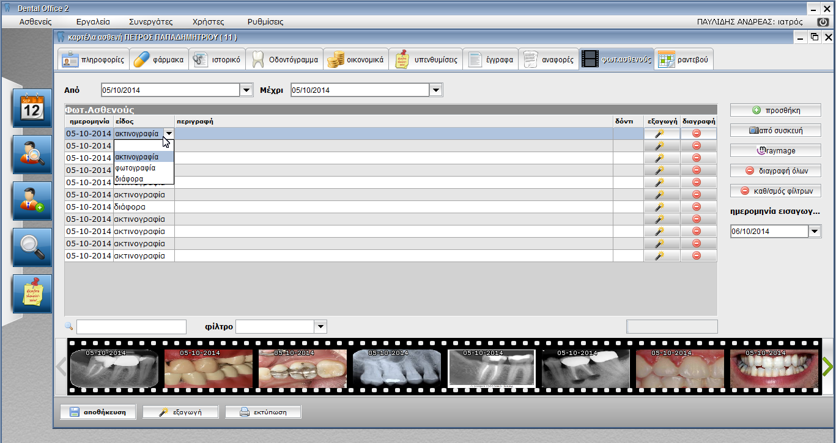
Task: Click the προσθήκη button
Action: 775,111
